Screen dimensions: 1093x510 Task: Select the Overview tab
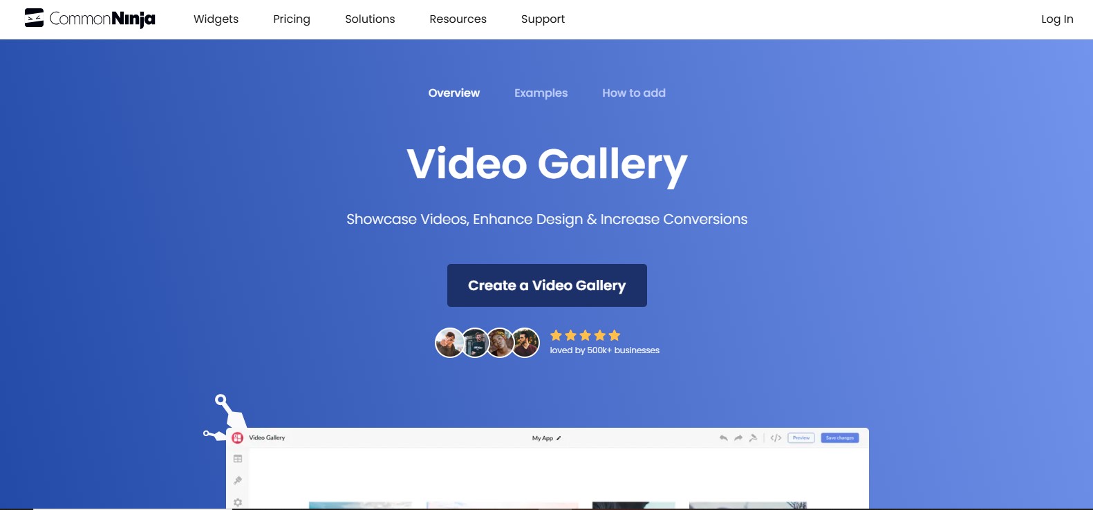pyautogui.click(x=454, y=93)
